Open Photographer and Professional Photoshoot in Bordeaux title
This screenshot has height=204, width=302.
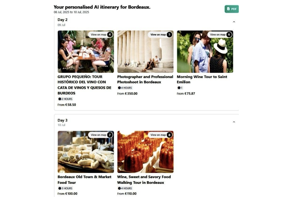pos(145,79)
